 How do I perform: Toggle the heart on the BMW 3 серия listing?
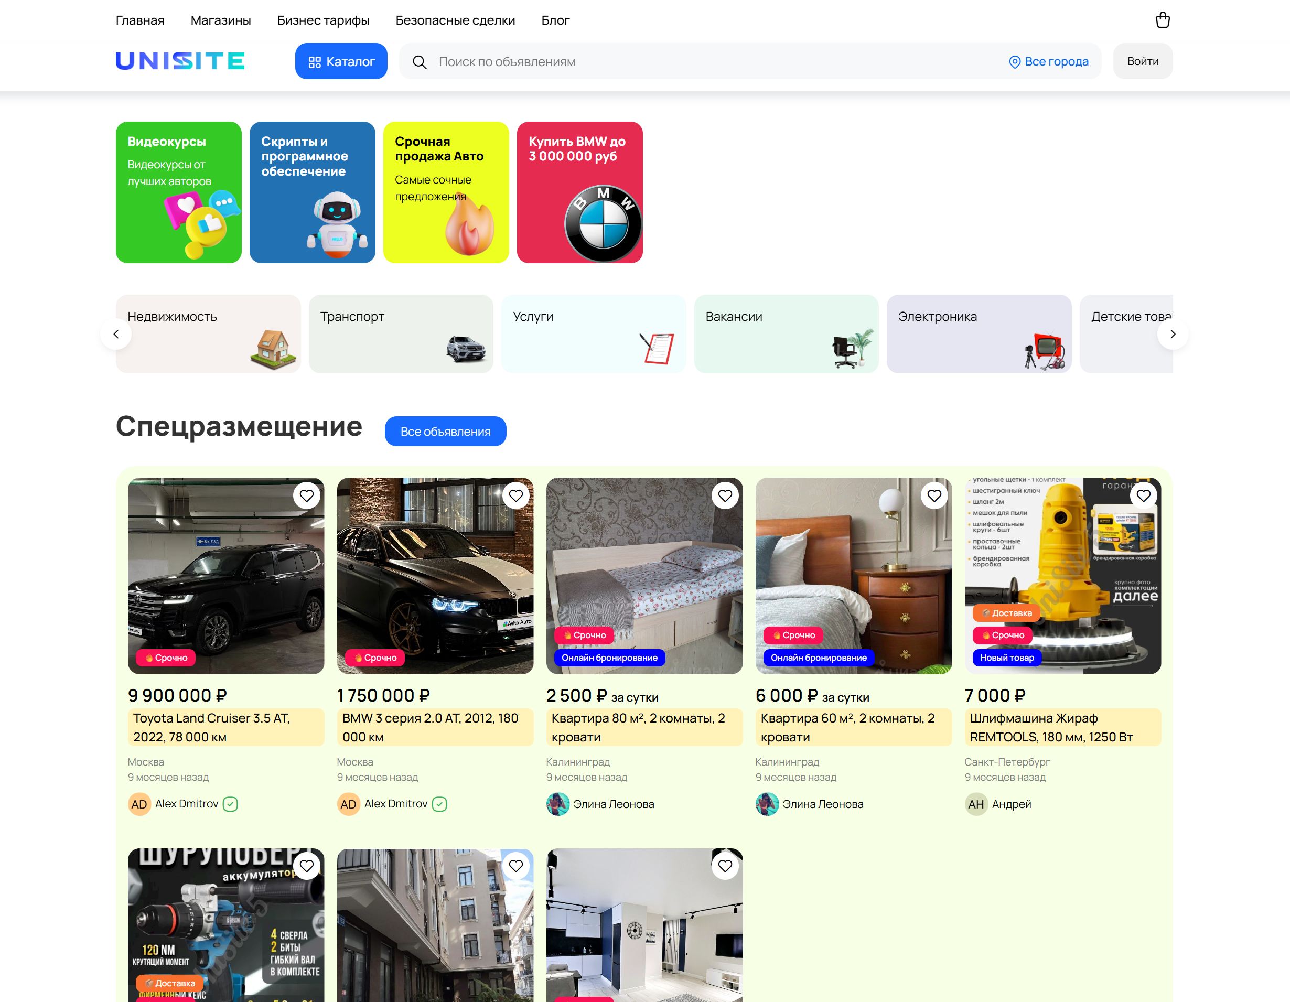[x=515, y=496]
